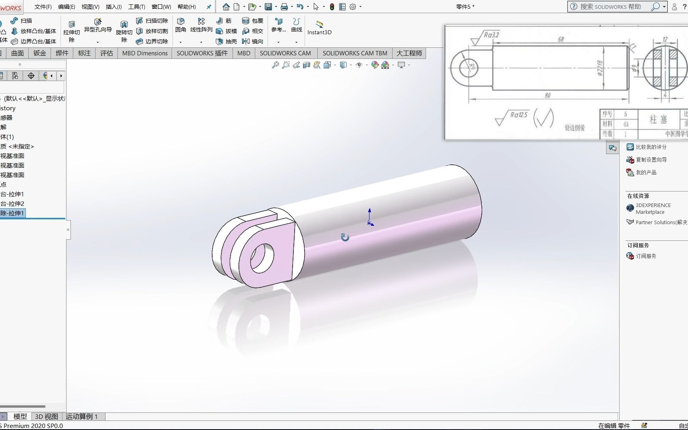Expand Hide/Show Items dropdown

(x=366, y=65)
